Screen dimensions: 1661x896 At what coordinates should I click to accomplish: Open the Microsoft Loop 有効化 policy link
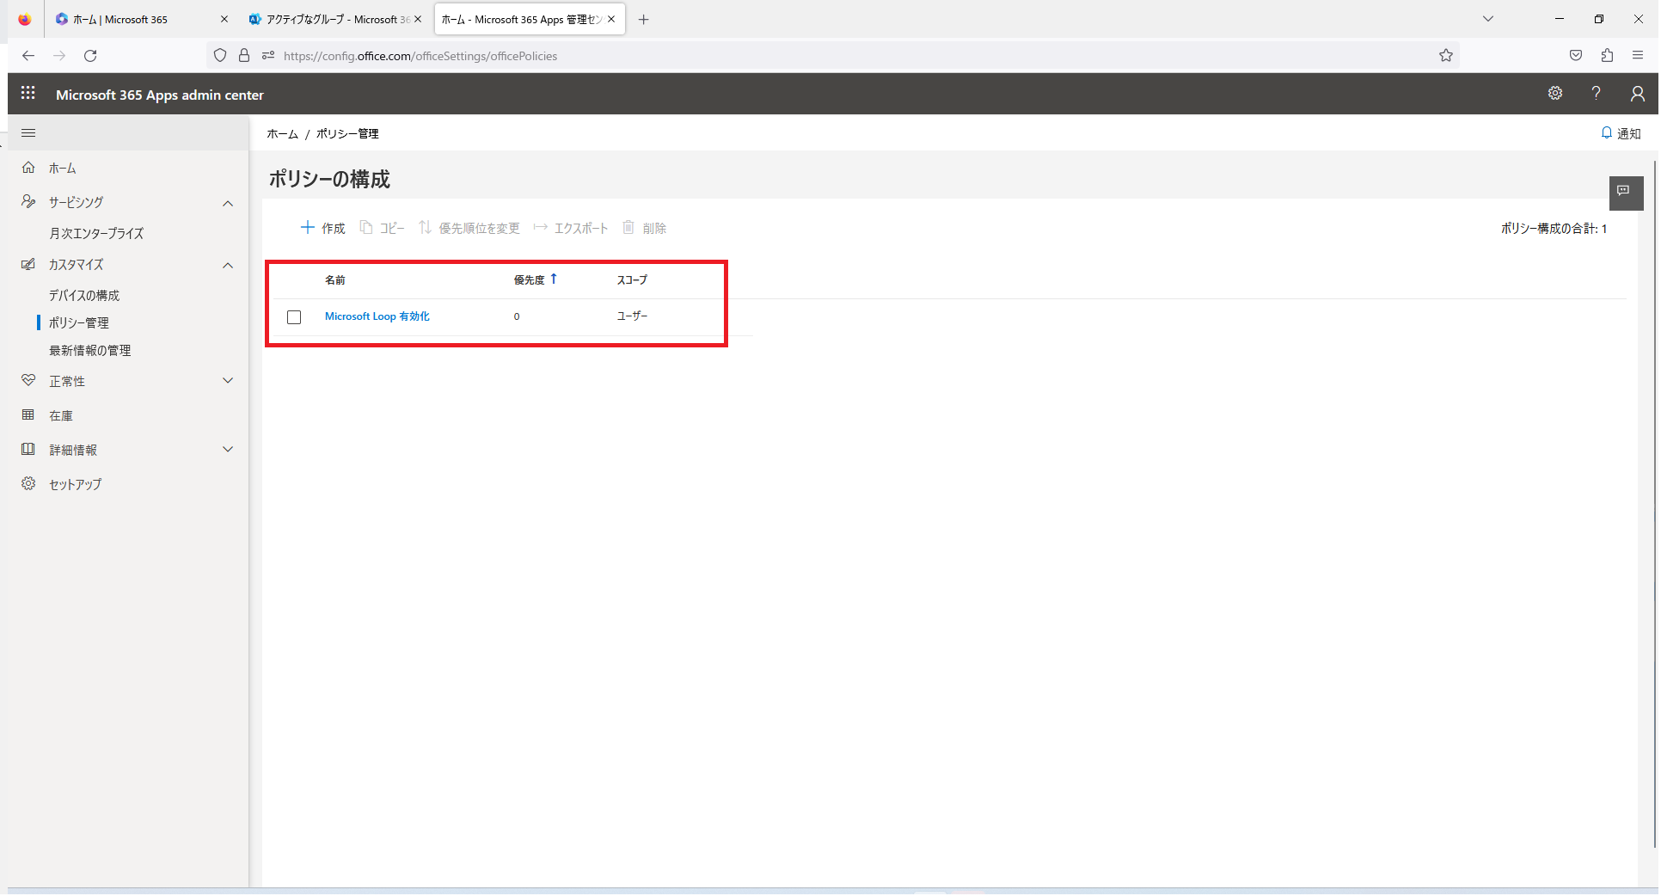coord(377,316)
